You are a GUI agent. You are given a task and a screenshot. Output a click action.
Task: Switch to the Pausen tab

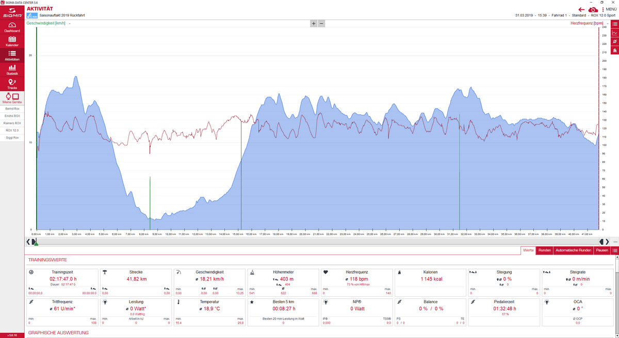point(601,250)
